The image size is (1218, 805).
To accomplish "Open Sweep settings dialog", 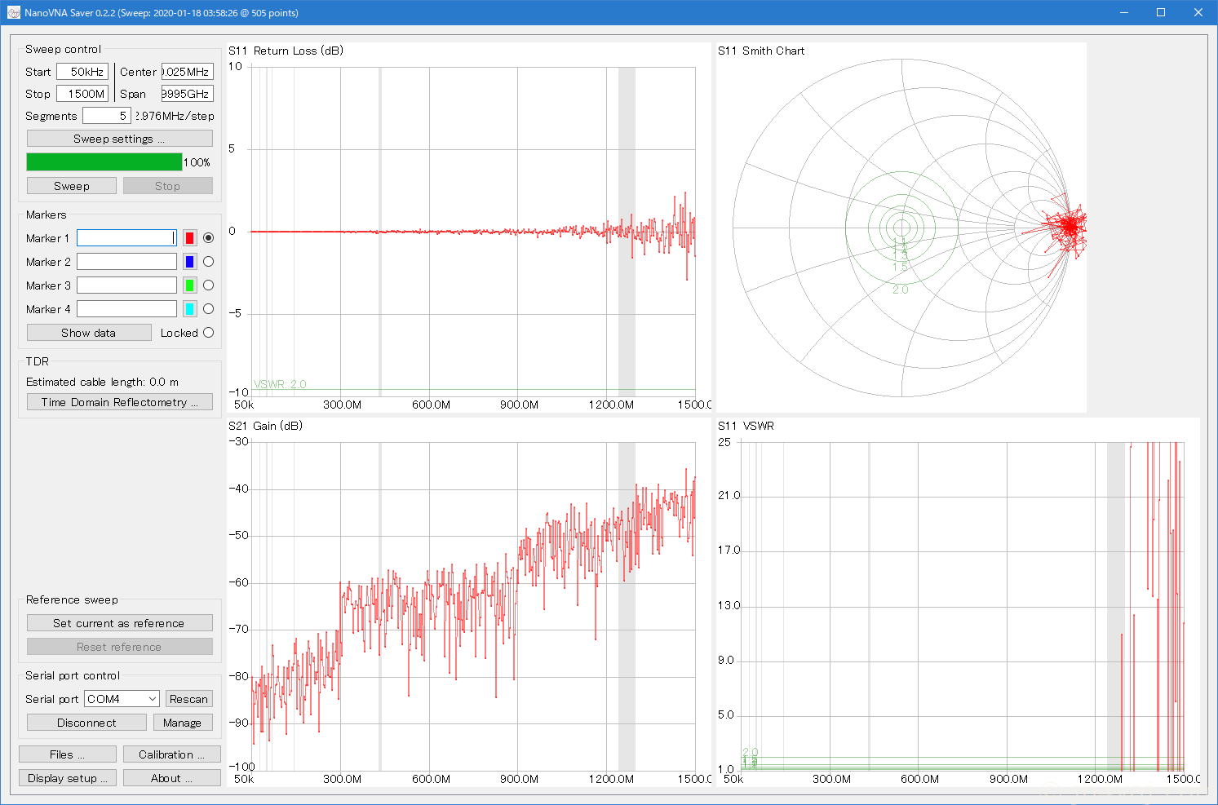I will pos(120,139).
